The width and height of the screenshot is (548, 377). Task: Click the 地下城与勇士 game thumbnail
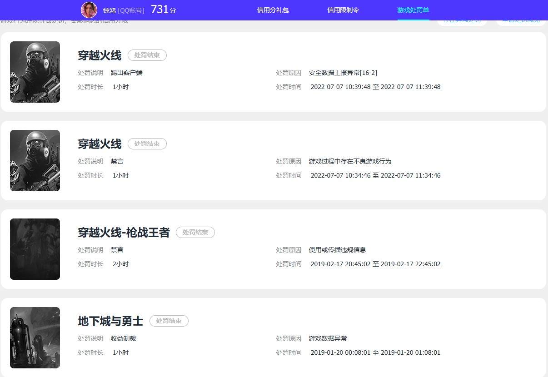[35, 337]
